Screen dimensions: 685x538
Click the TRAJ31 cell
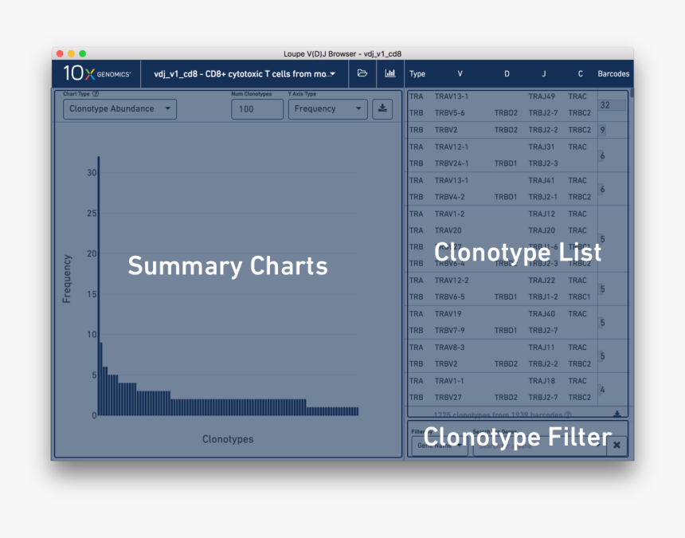click(x=542, y=147)
